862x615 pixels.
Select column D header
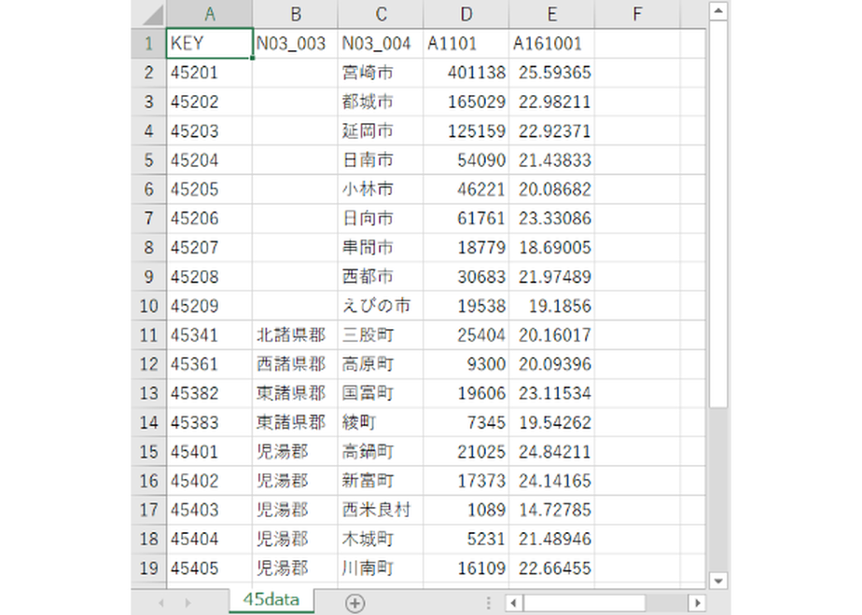466,14
